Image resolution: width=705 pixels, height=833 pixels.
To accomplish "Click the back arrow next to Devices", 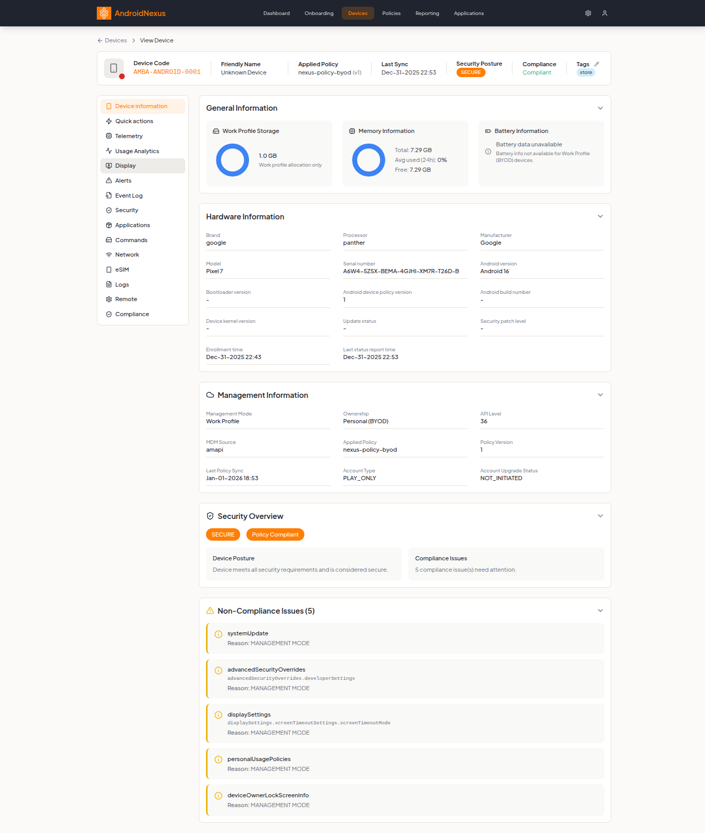I will (x=100, y=40).
